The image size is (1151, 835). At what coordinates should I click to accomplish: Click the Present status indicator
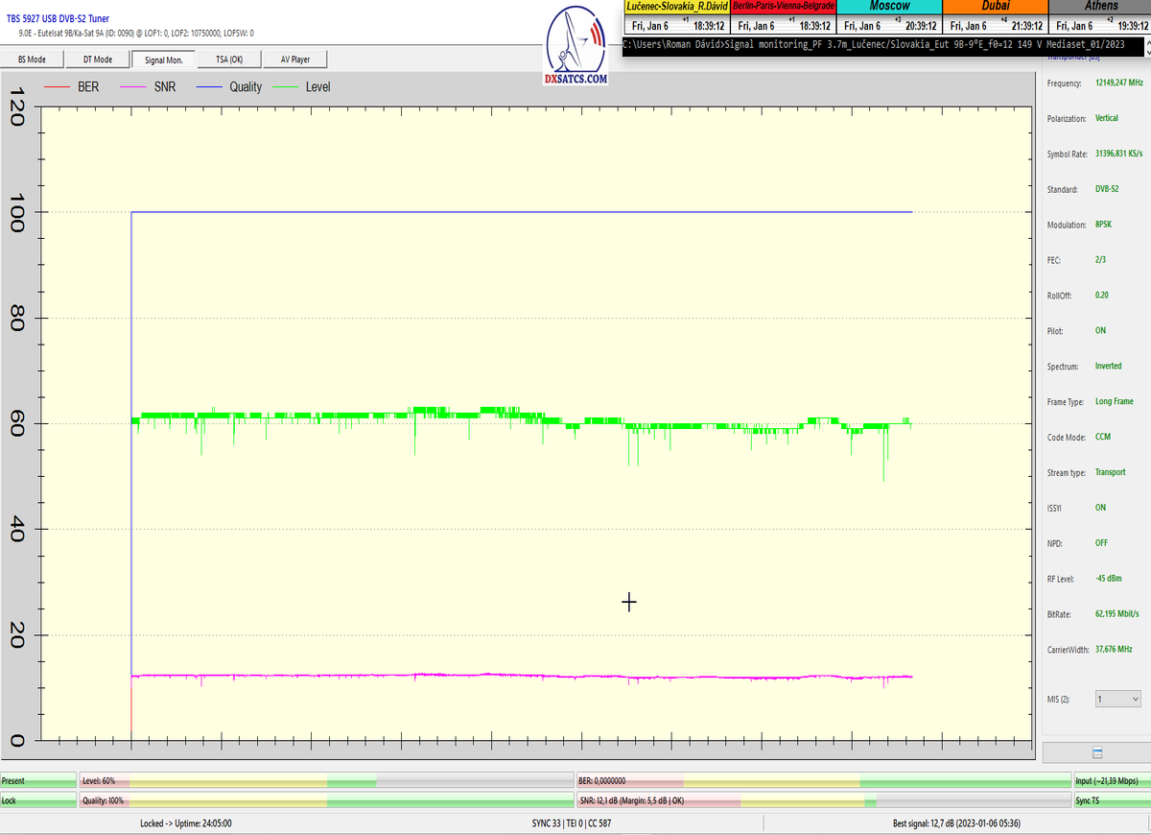38,781
